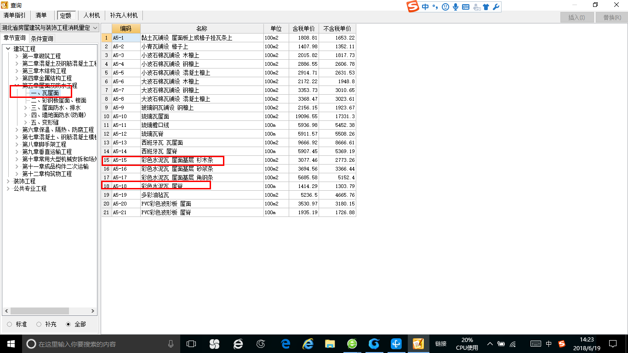Open the fan-shaped app on taskbar
Image resolution: width=628 pixels, height=353 pixels.
point(214,344)
